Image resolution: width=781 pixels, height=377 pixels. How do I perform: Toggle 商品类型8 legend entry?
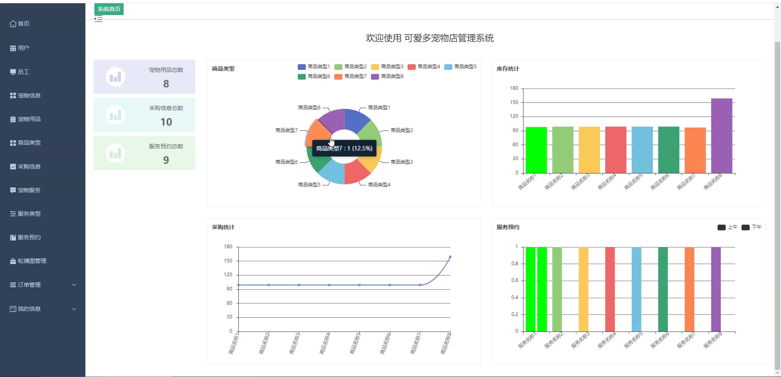point(387,76)
